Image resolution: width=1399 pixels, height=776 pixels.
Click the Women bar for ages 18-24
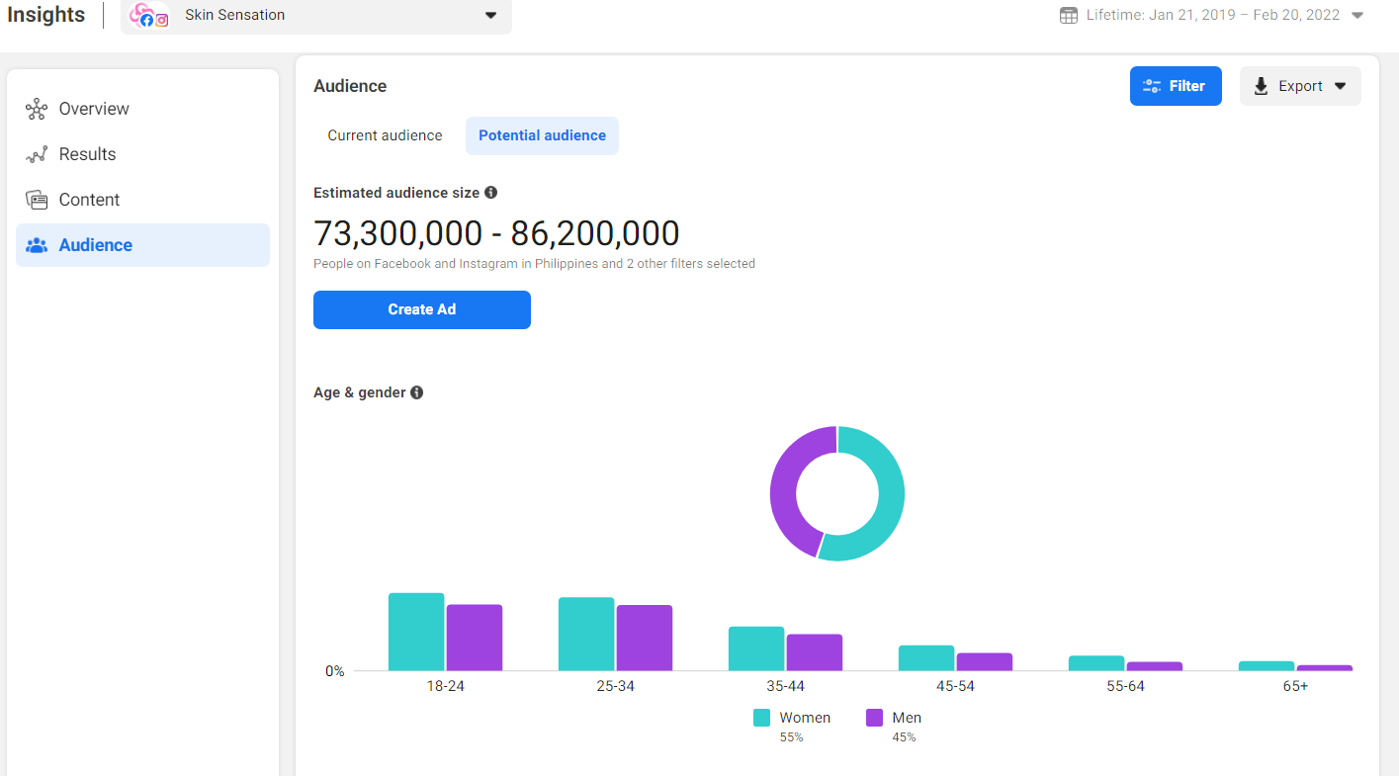coord(416,632)
